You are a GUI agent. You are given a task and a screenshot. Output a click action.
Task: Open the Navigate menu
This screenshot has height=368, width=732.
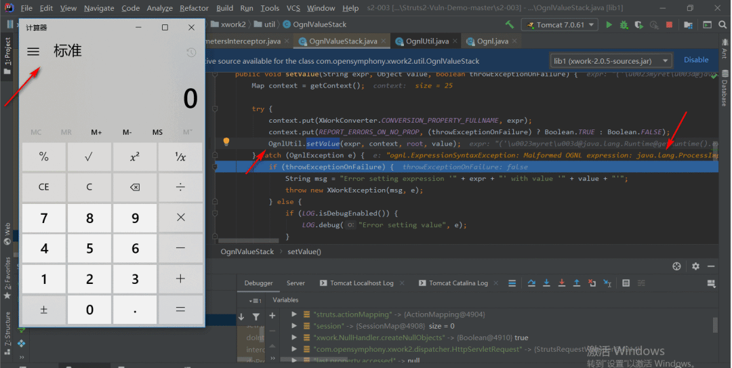[x=99, y=8]
